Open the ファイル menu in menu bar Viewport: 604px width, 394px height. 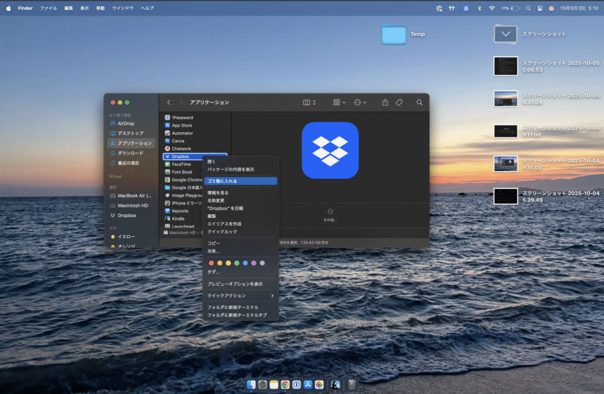click(x=48, y=8)
